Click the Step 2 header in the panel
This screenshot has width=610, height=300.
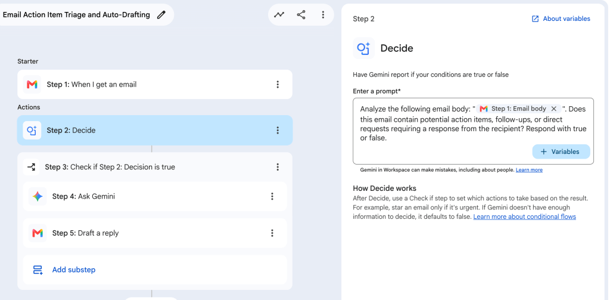363,18
